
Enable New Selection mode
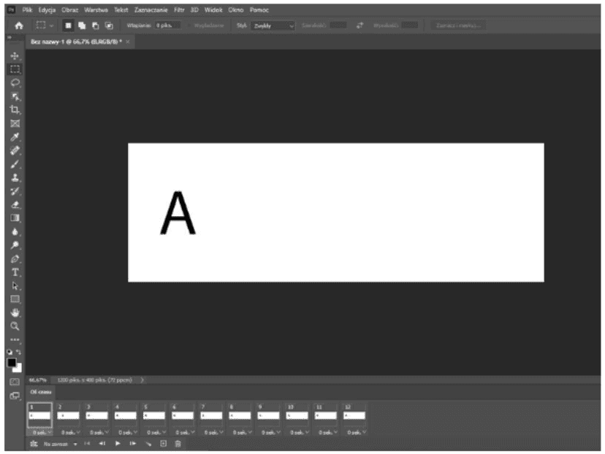point(68,26)
